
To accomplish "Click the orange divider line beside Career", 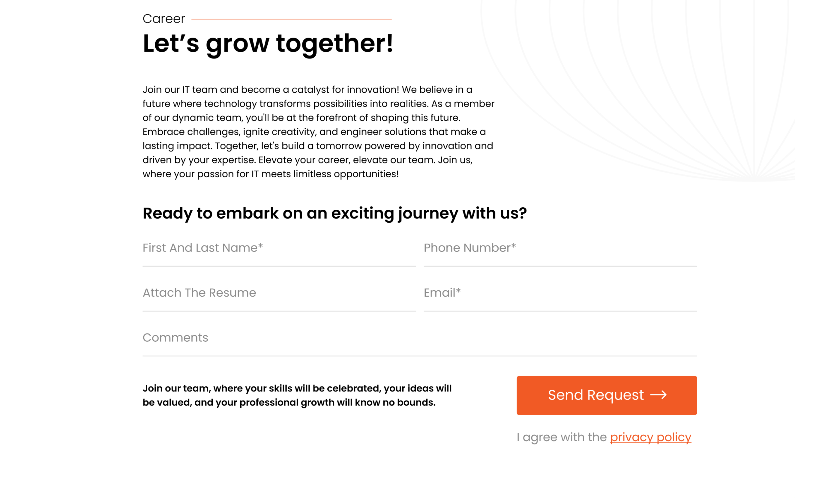I will pos(291,19).
